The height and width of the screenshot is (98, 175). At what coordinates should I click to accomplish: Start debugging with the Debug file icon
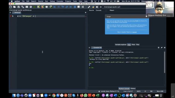[55, 7]
